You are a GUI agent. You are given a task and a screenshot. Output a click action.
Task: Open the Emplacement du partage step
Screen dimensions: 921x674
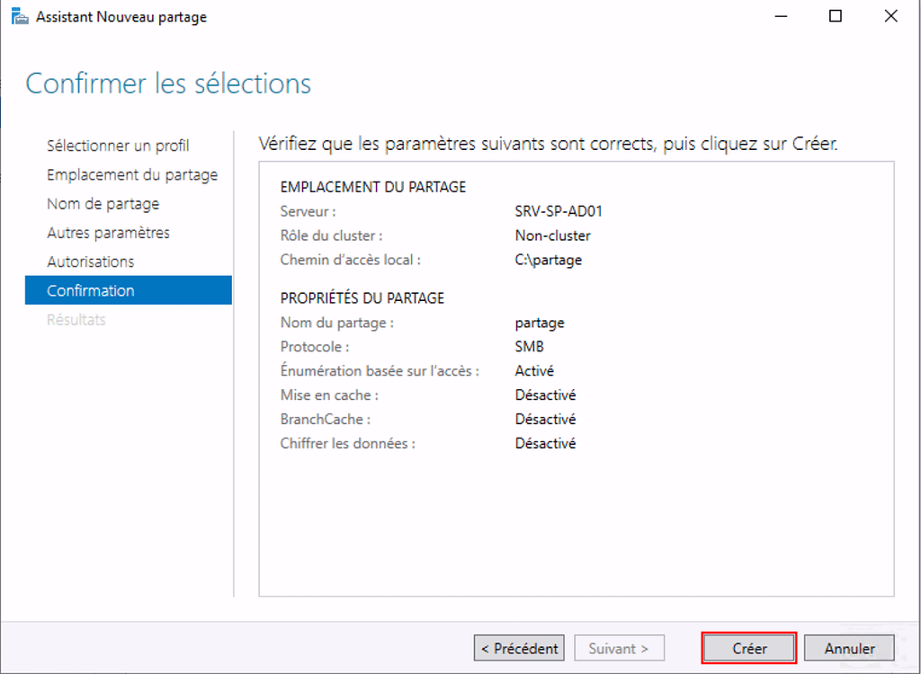[132, 174]
